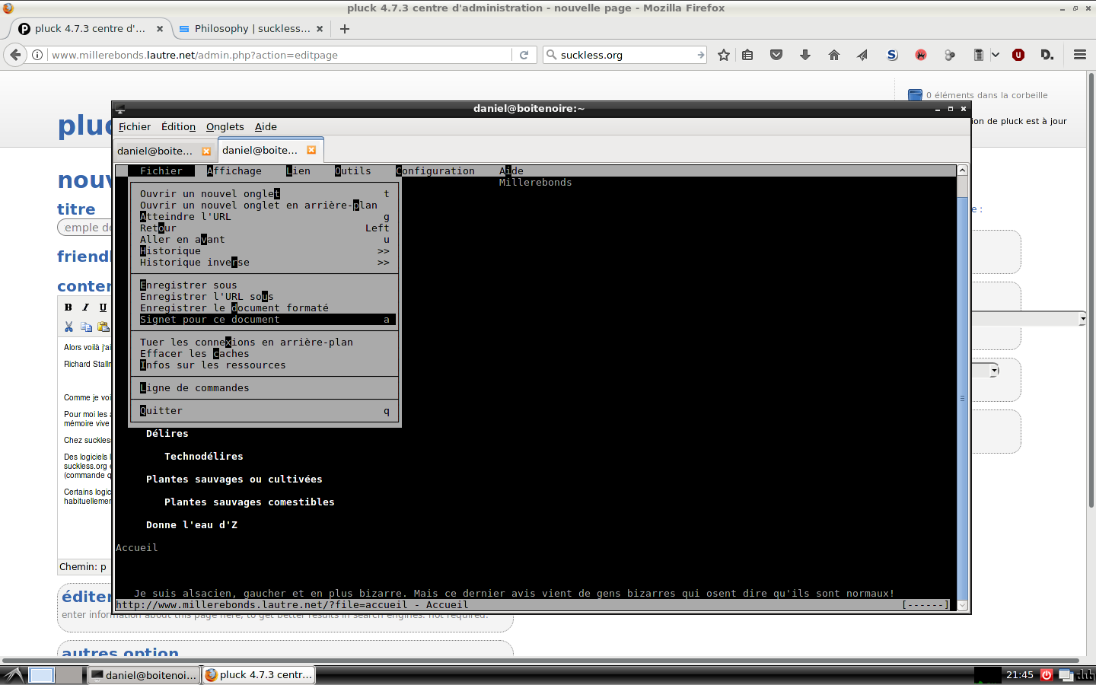Select 'Signet pour ce document' entry

coord(265,320)
